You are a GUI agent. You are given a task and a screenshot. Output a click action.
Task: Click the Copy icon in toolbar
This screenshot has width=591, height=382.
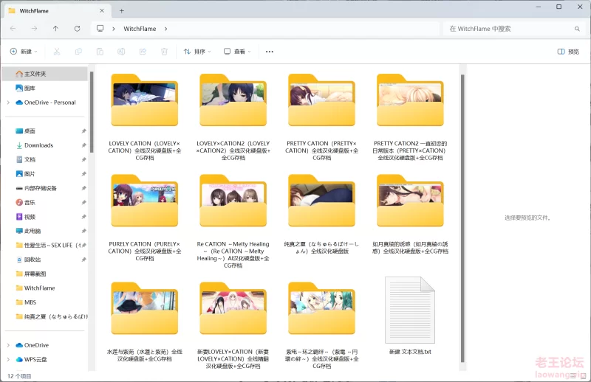(x=78, y=52)
